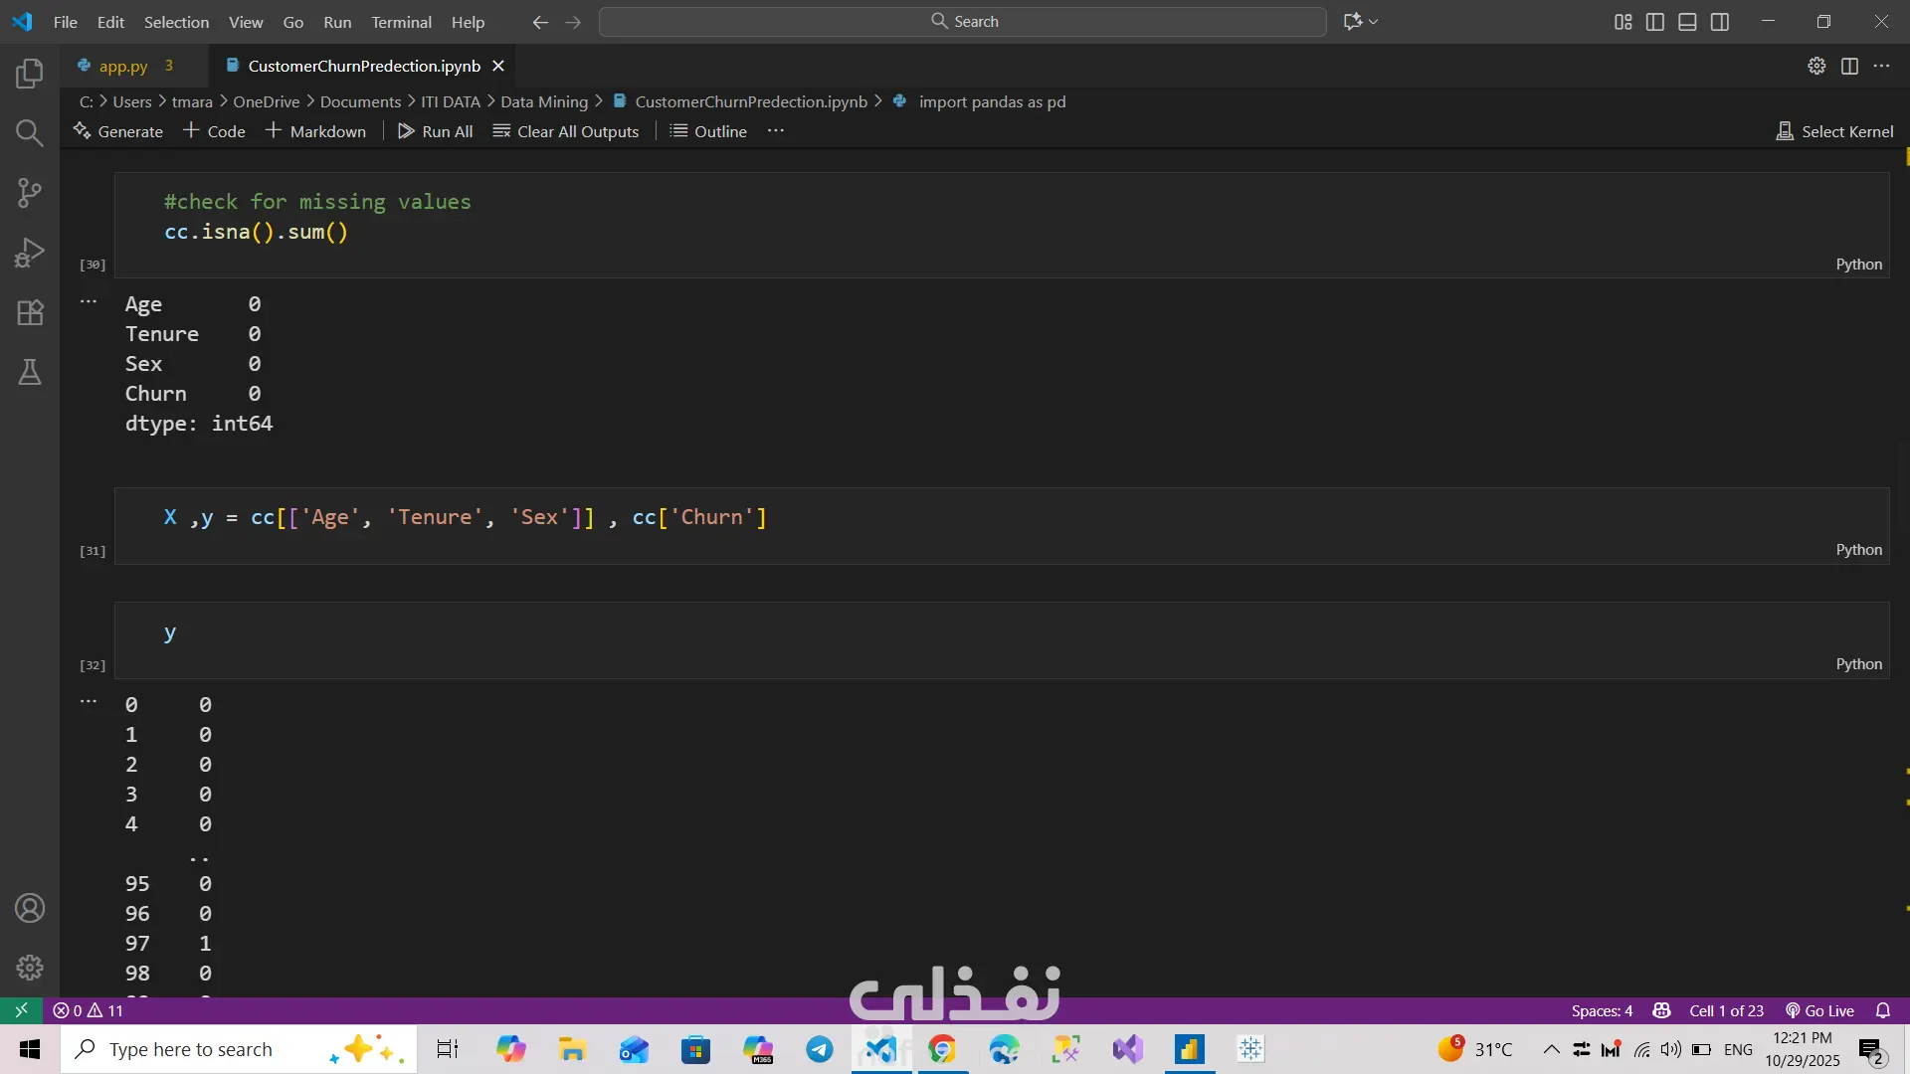The width and height of the screenshot is (1910, 1074).
Task: Toggle the Panel layout button
Action: (1687, 22)
